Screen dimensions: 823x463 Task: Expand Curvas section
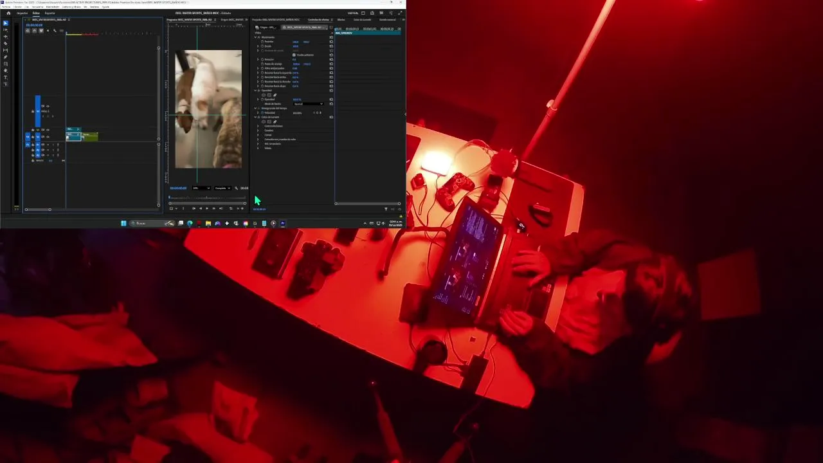click(x=258, y=135)
